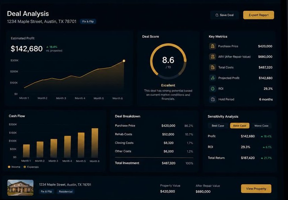Click the green arrow next to Sensitivity Profit 18.4%
Screen dimensions: 288x200
pos(262,136)
